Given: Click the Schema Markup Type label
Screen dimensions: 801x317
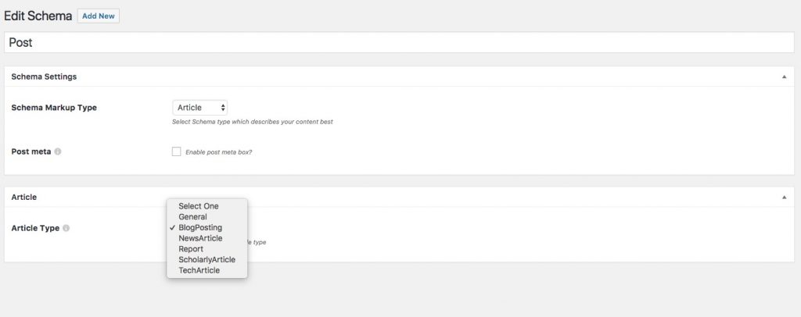Looking at the screenshot, I should pyautogui.click(x=54, y=108).
